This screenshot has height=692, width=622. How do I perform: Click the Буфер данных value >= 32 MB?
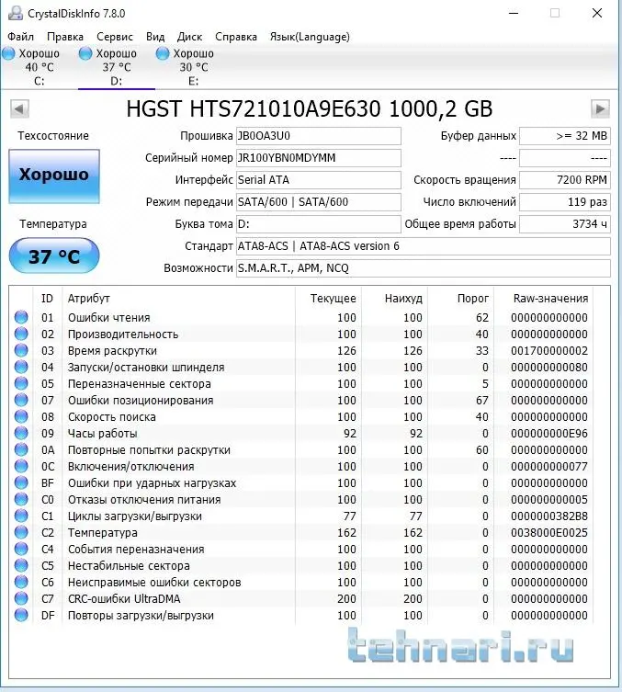tap(565, 136)
